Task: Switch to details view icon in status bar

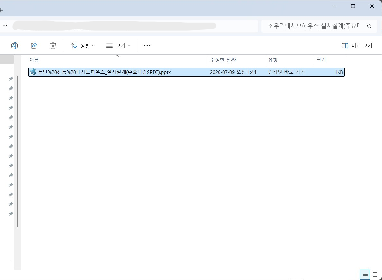Action: tap(365, 275)
